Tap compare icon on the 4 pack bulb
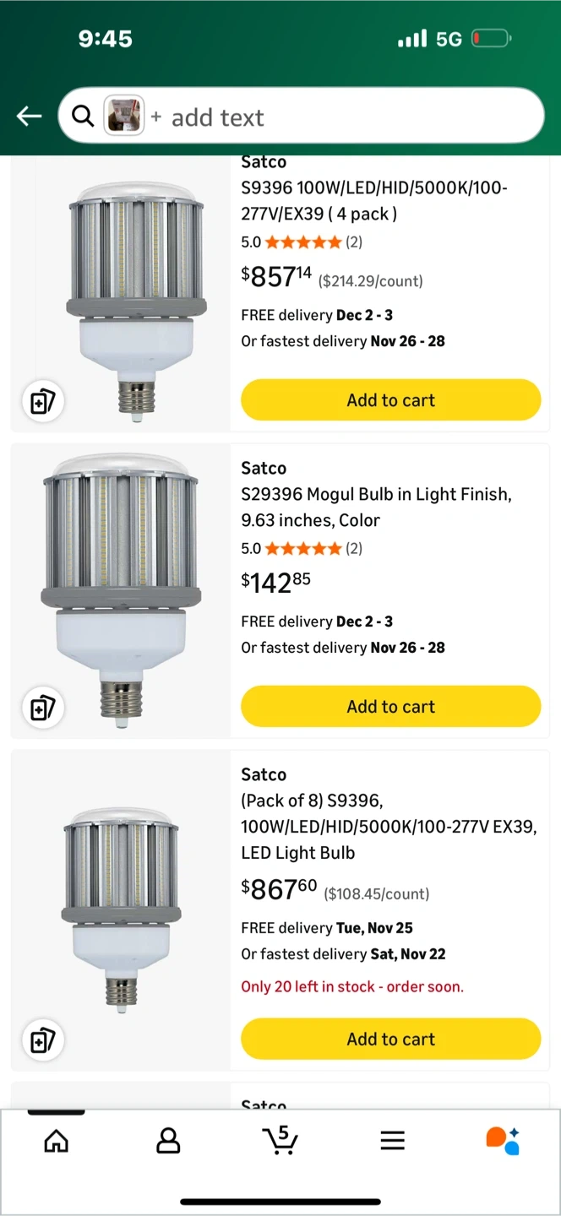Screen dimensions: 561x1216 click(43, 401)
